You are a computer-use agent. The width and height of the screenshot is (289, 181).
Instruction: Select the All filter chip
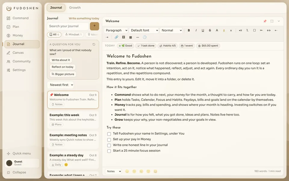click(54, 34)
